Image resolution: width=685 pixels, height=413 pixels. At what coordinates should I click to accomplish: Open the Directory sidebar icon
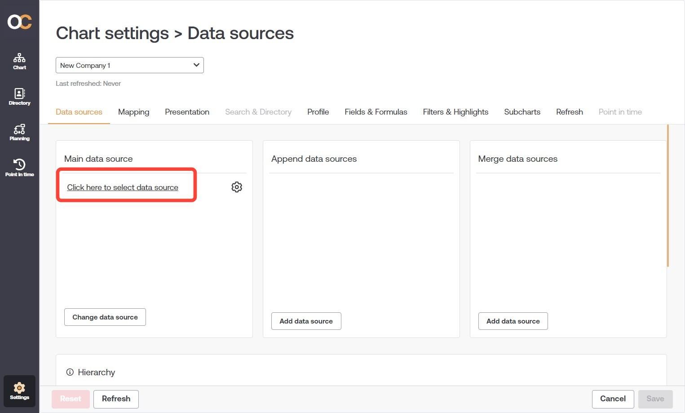[x=19, y=97]
